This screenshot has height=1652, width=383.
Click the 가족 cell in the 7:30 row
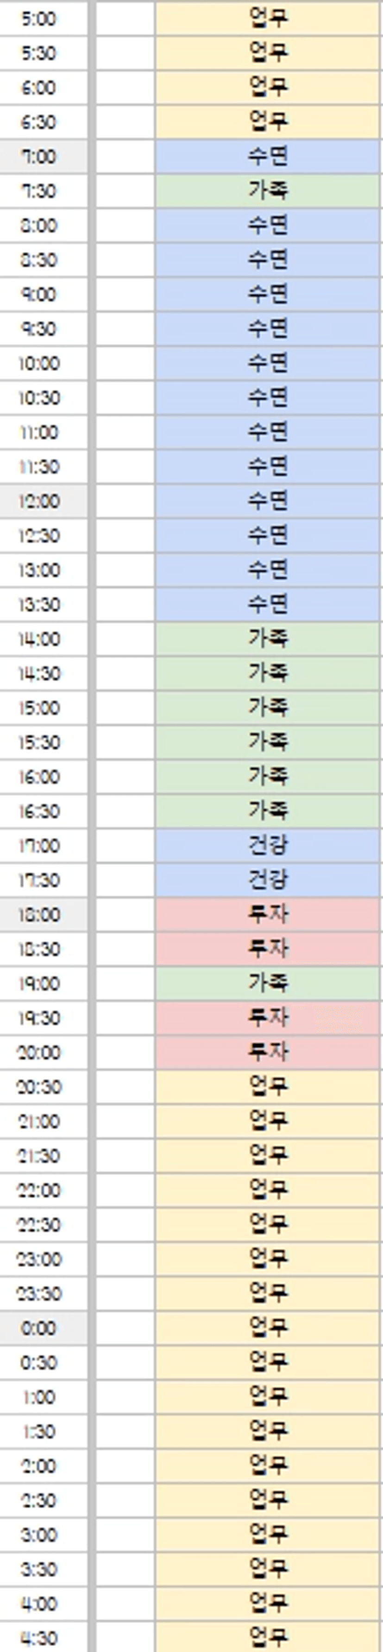point(267,191)
